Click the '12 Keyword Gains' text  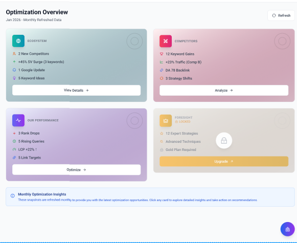pyautogui.click(x=180, y=54)
